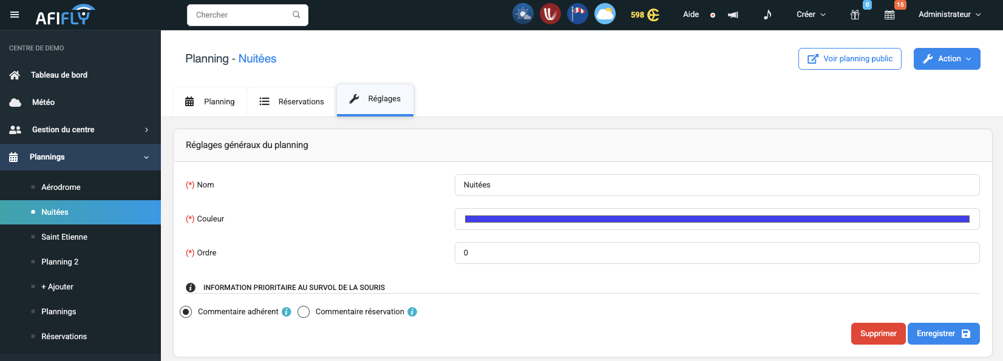Open calendar icon with 15 badge
Image resolution: width=1003 pixels, height=361 pixels.
click(x=889, y=15)
